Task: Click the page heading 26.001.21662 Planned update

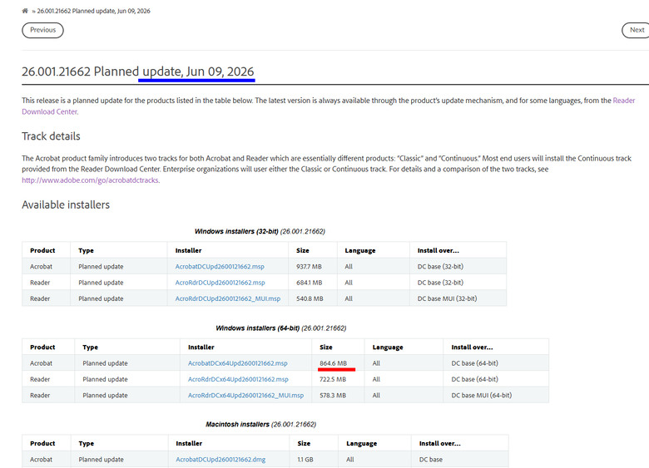Action: click(138, 71)
